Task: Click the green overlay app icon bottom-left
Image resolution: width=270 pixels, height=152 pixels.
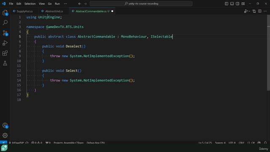Action: click(x=4, y=148)
